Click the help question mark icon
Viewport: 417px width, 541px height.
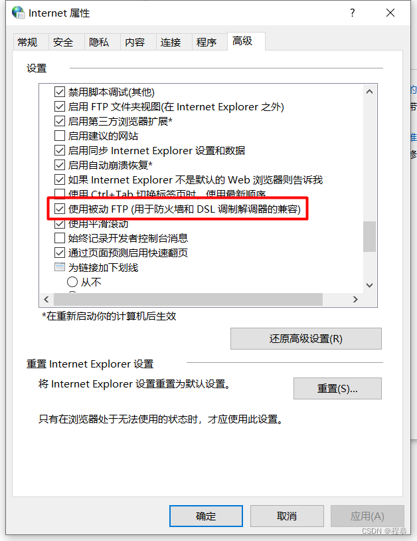tap(352, 13)
